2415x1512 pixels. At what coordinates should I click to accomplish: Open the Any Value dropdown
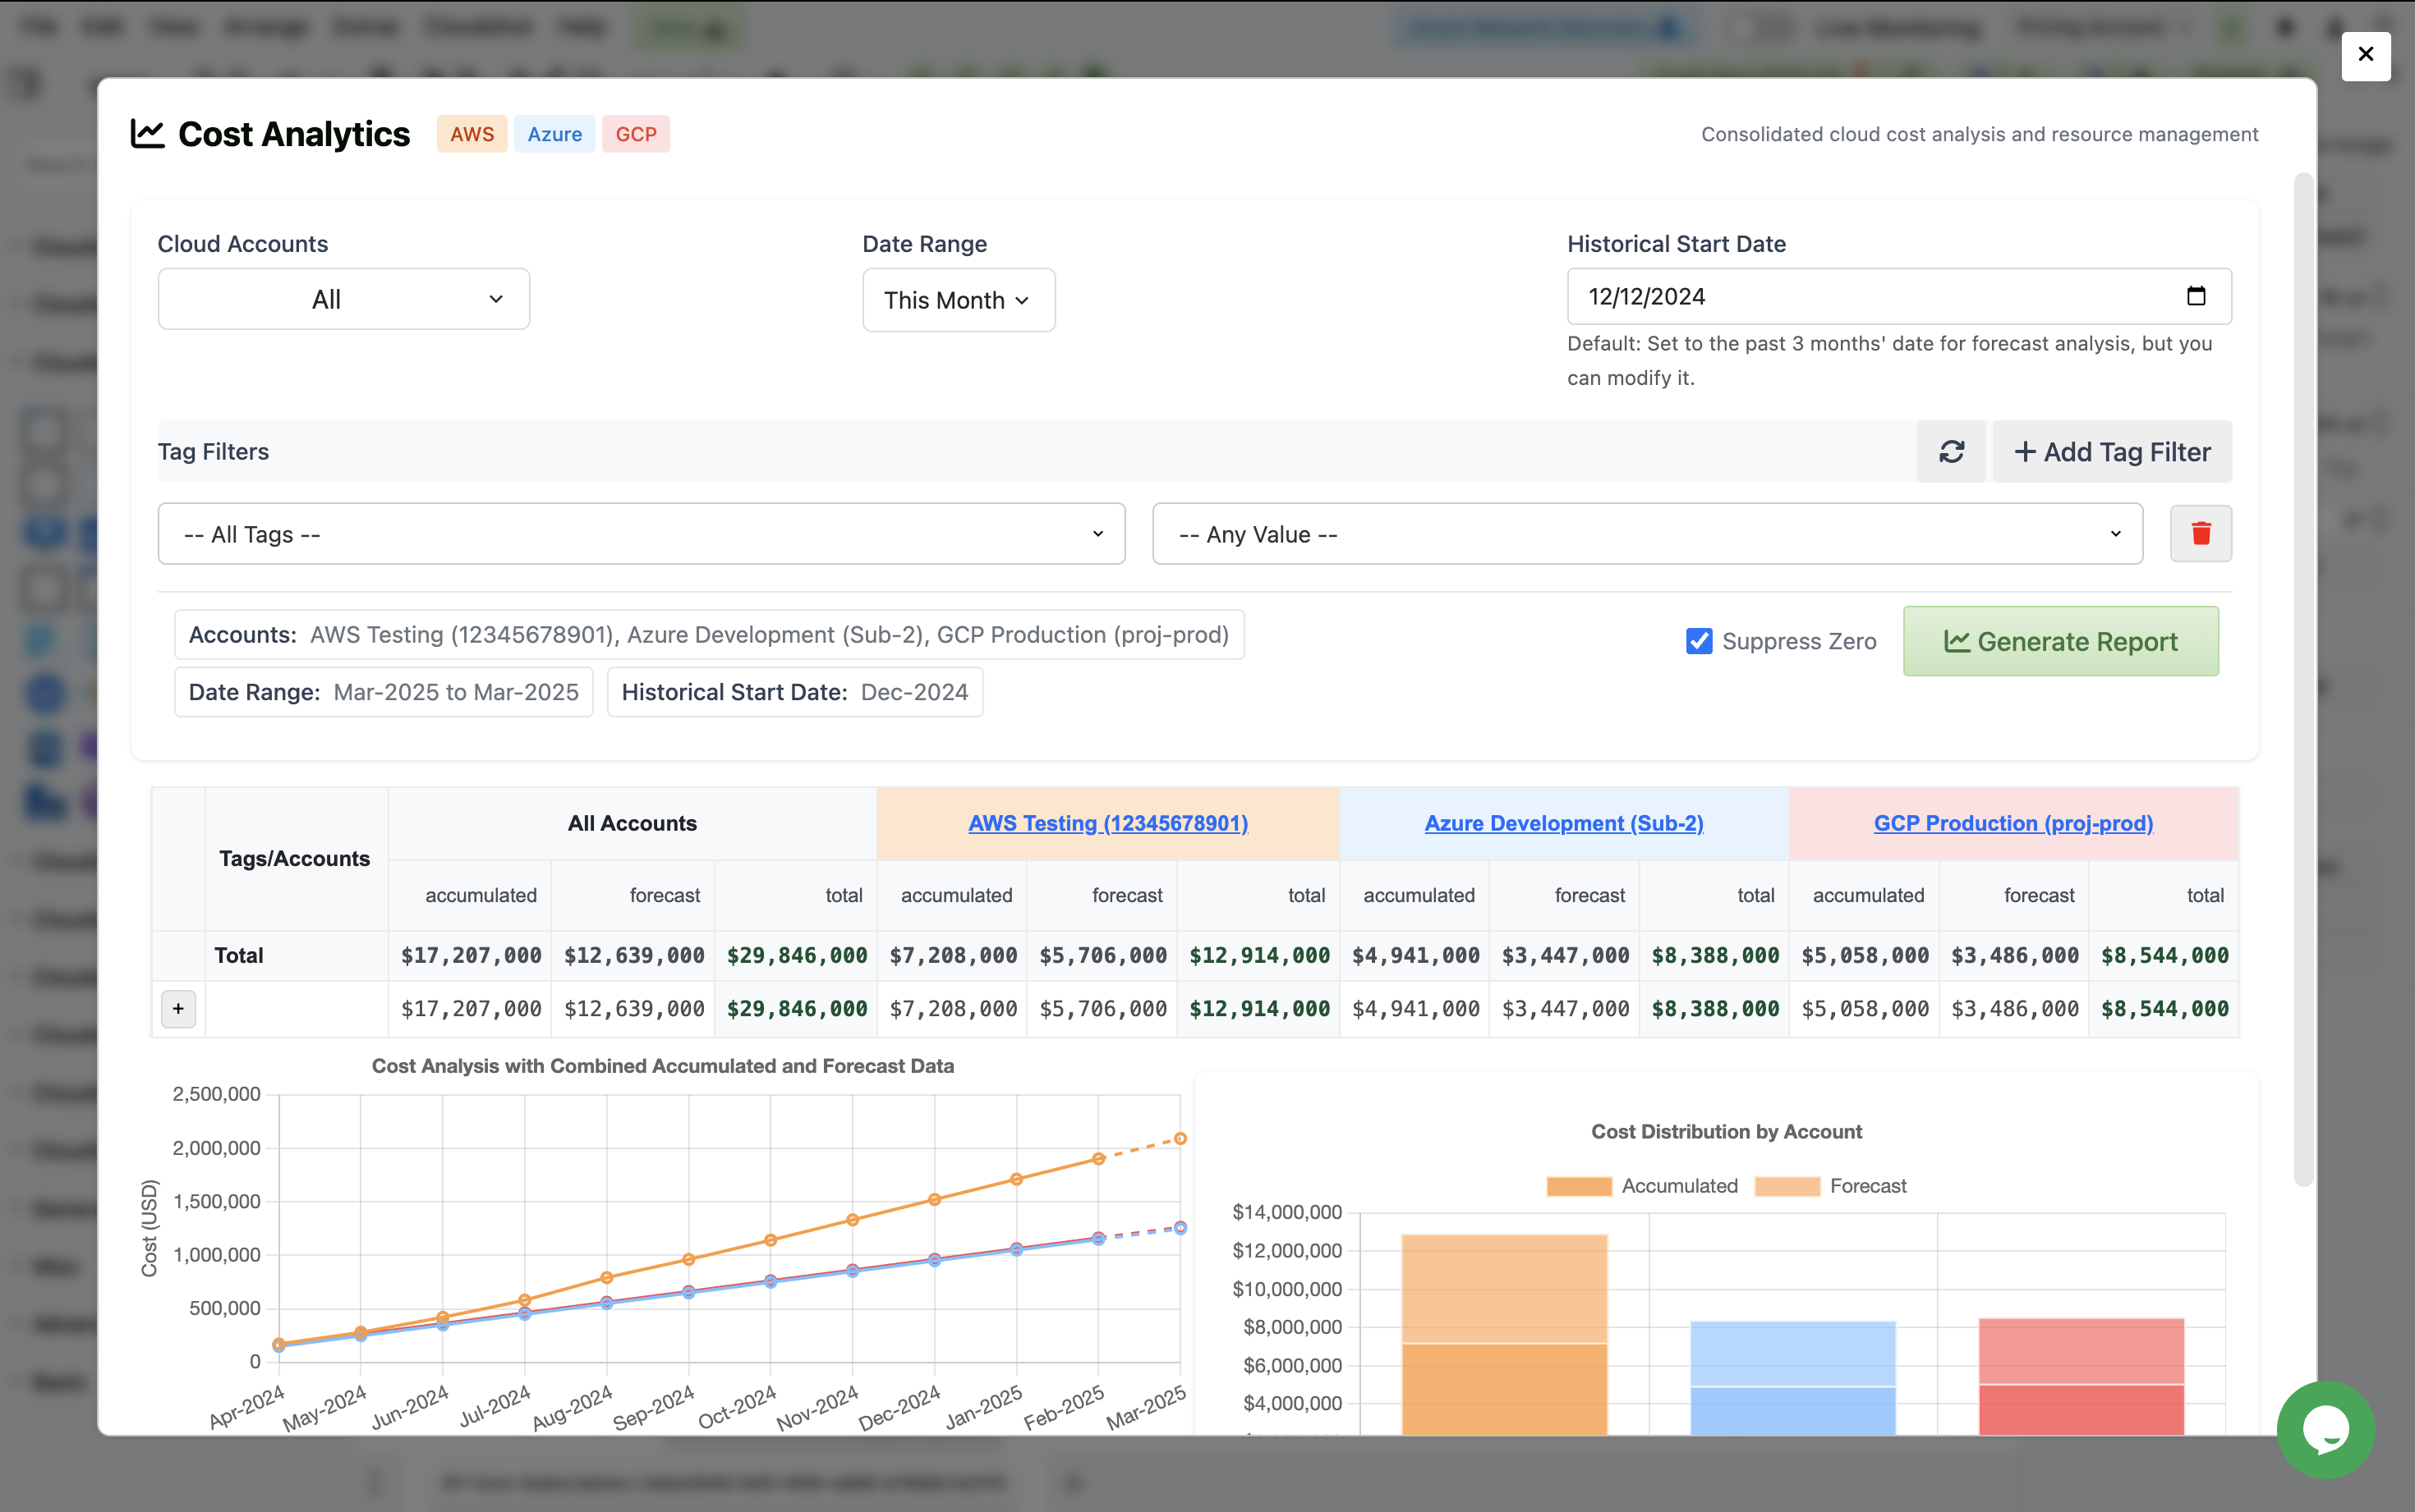pos(1647,534)
